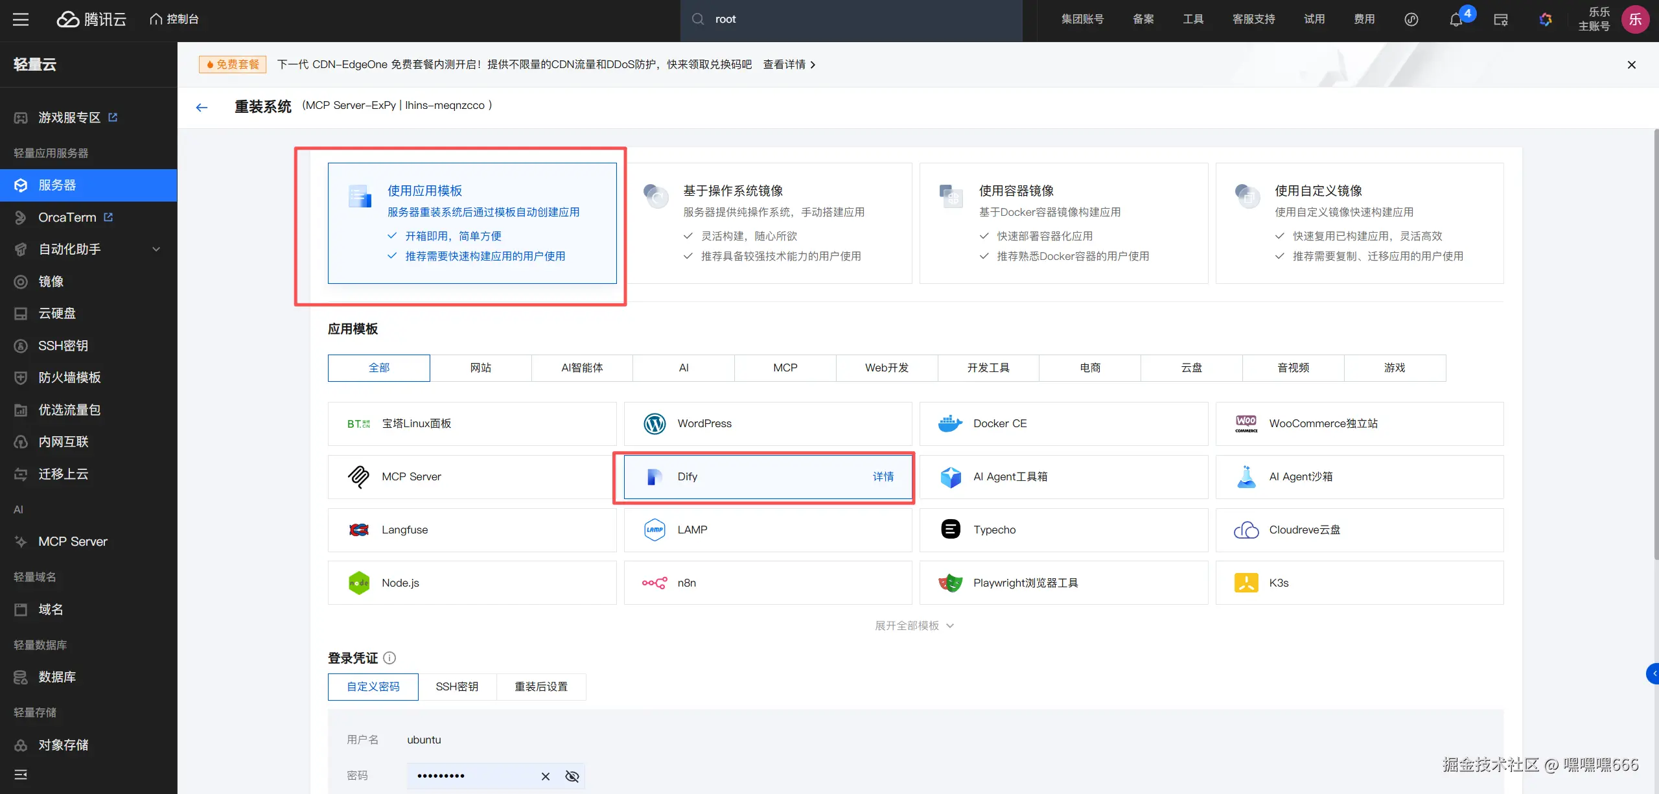Dismiss the CDN-EdgeOne promo banner
The height and width of the screenshot is (794, 1659).
click(1632, 65)
